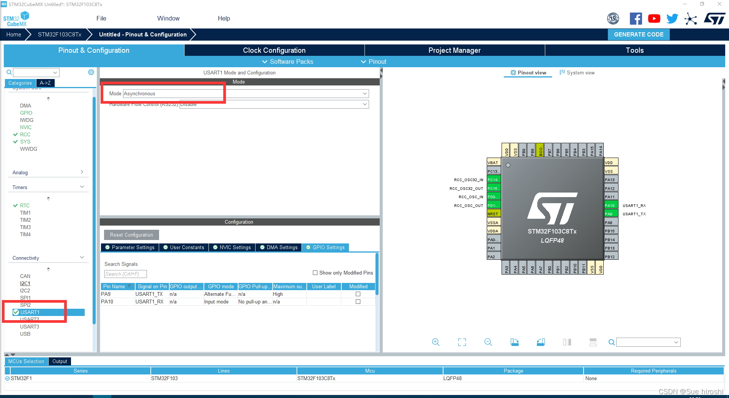729x398 pixels.
Task: Check the Modified box for PA10
Action: [358, 302]
